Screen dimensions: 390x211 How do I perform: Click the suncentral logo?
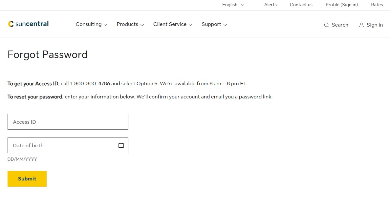coord(28,24)
